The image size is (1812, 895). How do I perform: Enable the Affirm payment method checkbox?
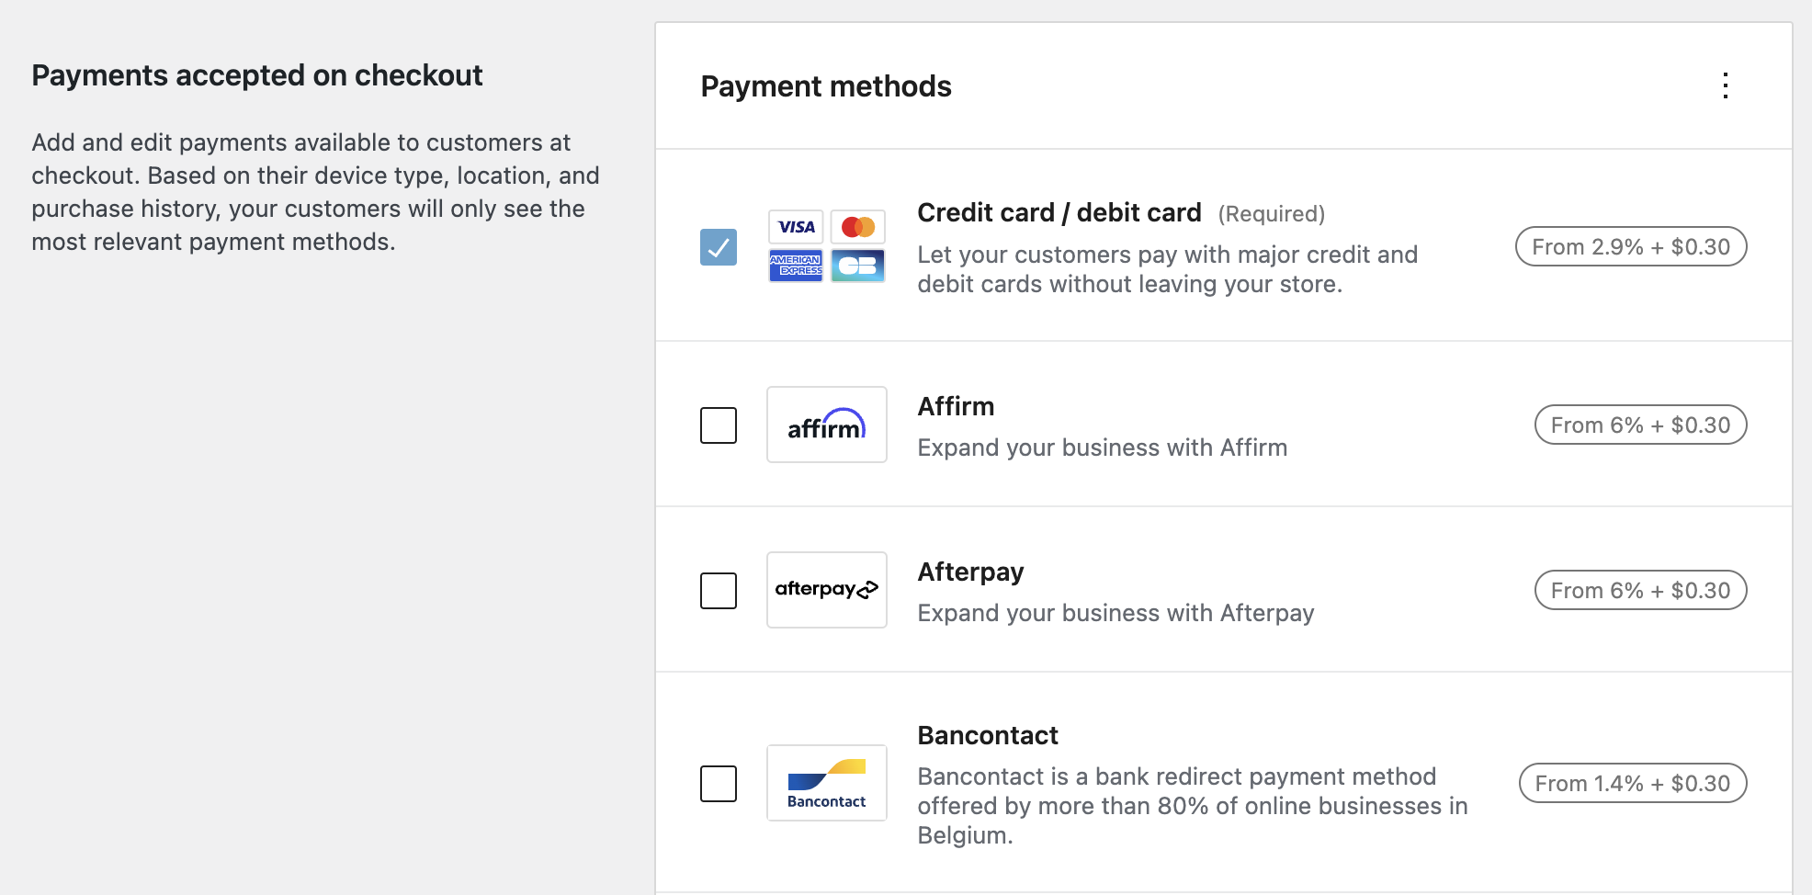pyautogui.click(x=719, y=425)
